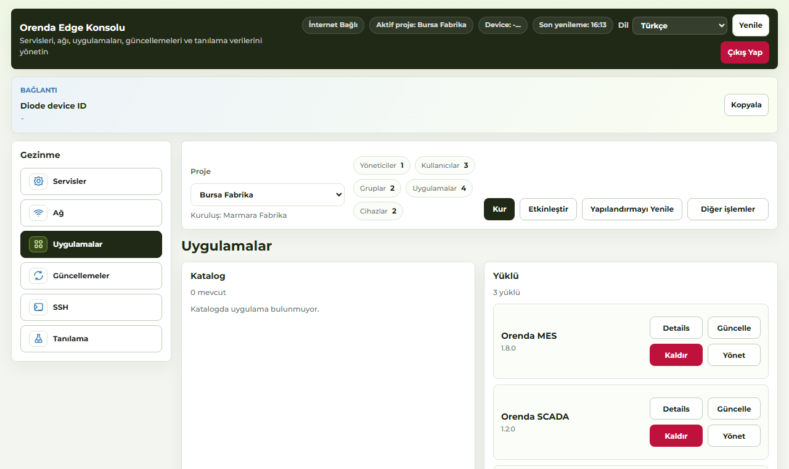
Task: Click the Diode device ID label
Action: pos(54,106)
